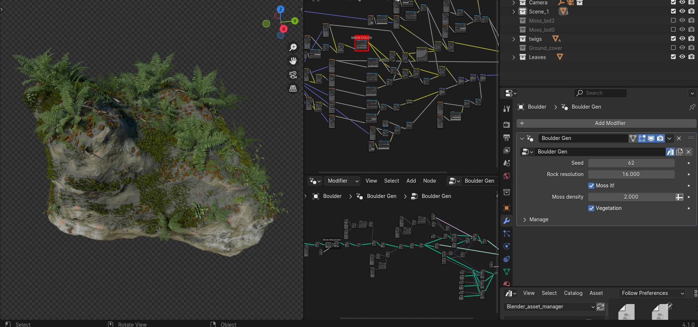The height and width of the screenshot is (327, 698).
Task: Expand the Leaves collection in outliner
Action: [x=514, y=57]
